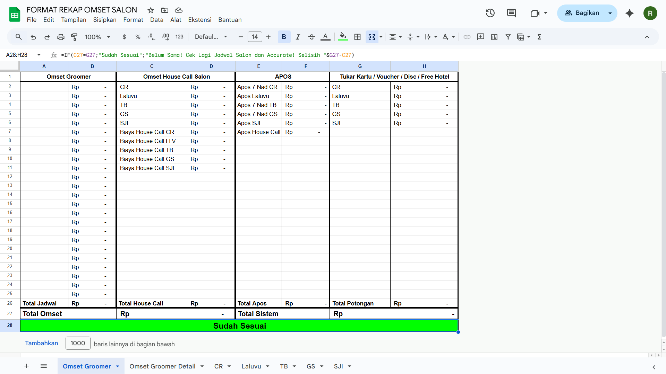Toggle italic formatting
Viewport: 666px width, 374px height.
pyautogui.click(x=298, y=37)
